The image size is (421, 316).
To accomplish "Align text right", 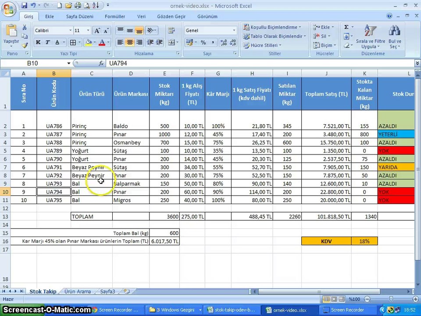I will pos(139,42).
